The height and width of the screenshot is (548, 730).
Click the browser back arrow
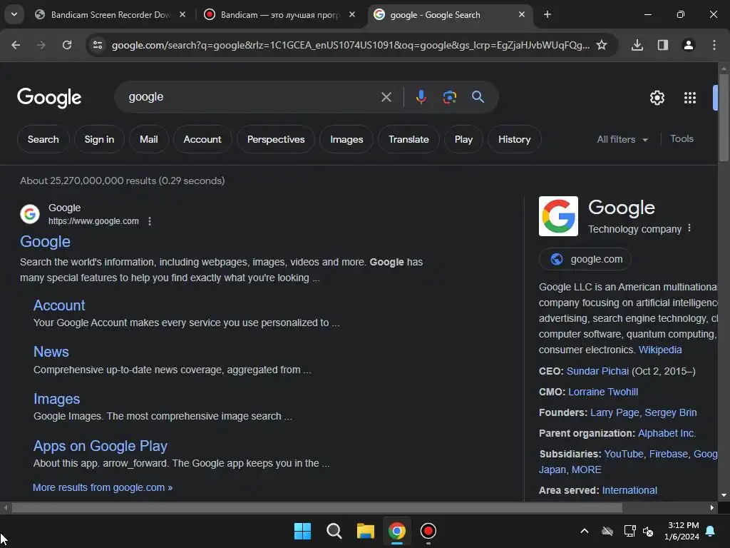pos(16,45)
